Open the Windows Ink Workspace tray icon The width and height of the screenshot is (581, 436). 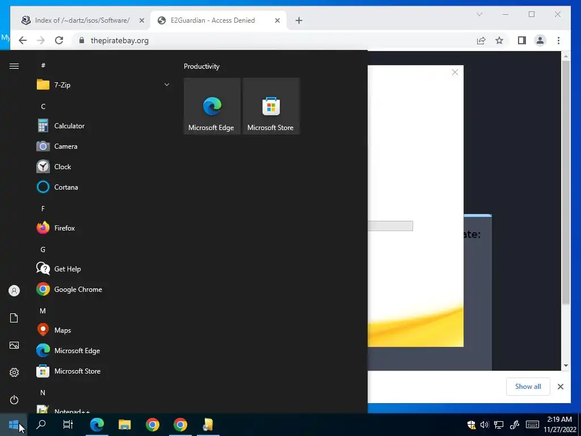pos(515,425)
